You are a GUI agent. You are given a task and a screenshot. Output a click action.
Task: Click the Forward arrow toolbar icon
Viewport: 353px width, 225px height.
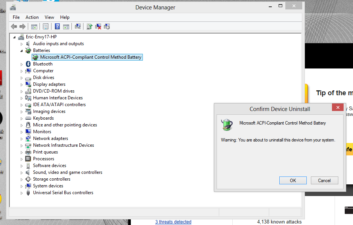pyautogui.click(x=23, y=27)
